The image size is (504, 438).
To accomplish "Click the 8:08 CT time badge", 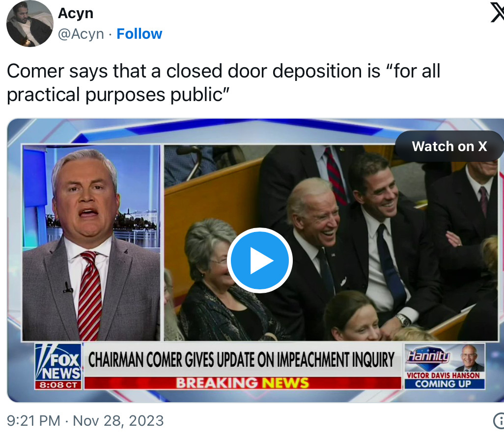I will tap(58, 385).
